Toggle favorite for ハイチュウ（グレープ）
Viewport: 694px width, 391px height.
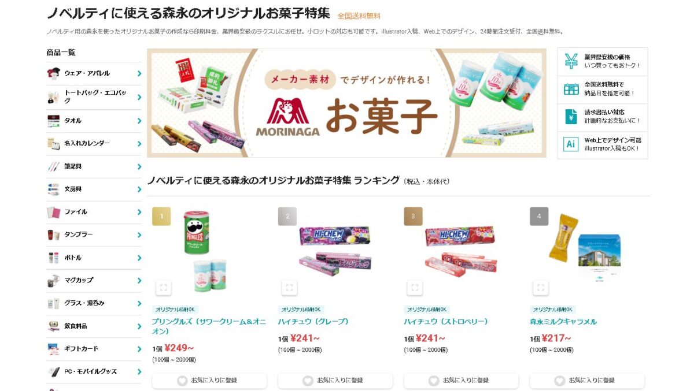click(335, 381)
